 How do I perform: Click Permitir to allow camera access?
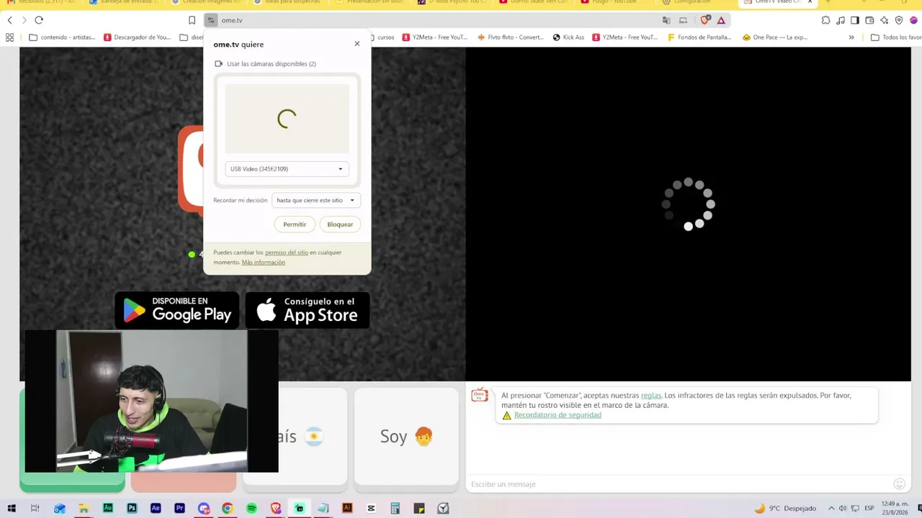295,224
